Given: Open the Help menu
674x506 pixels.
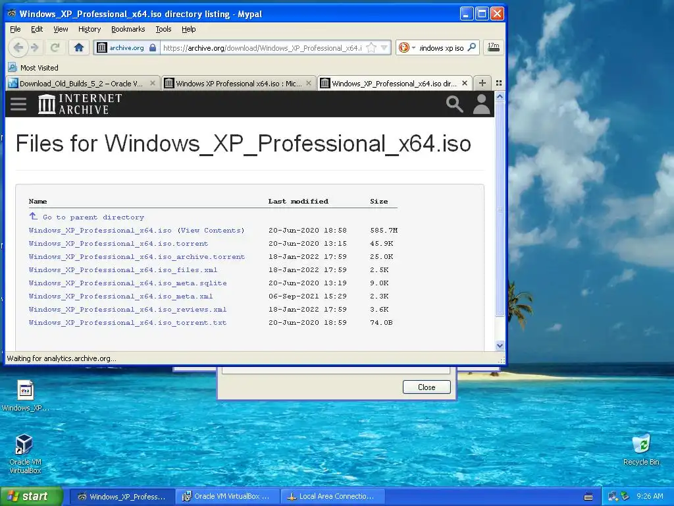Looking at the screenshot, I should (189, 29).
